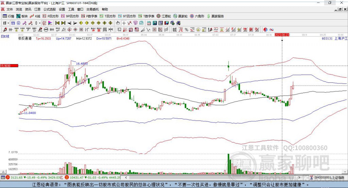Open the 行情 quotes view
Viewport: 348px width, 188px height.
coord(8,16)
